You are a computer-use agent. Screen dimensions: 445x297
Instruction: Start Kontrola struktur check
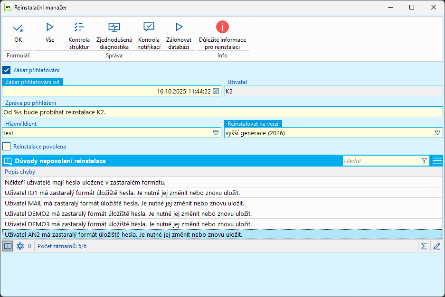(79, 28)
